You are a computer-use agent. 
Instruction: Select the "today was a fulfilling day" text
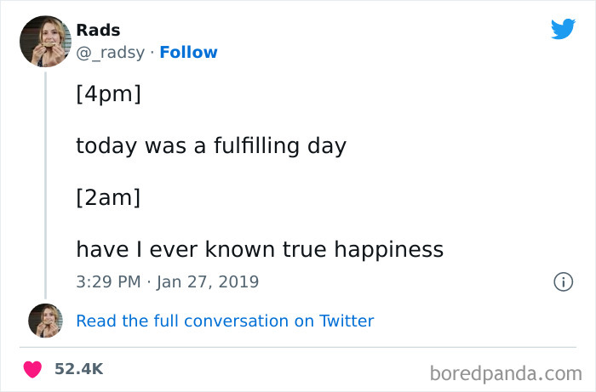(x=211, y=145)
